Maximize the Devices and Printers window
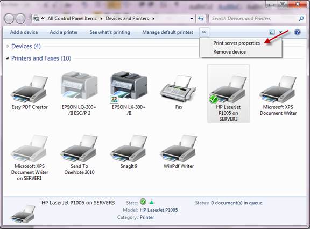 point(283,4)
